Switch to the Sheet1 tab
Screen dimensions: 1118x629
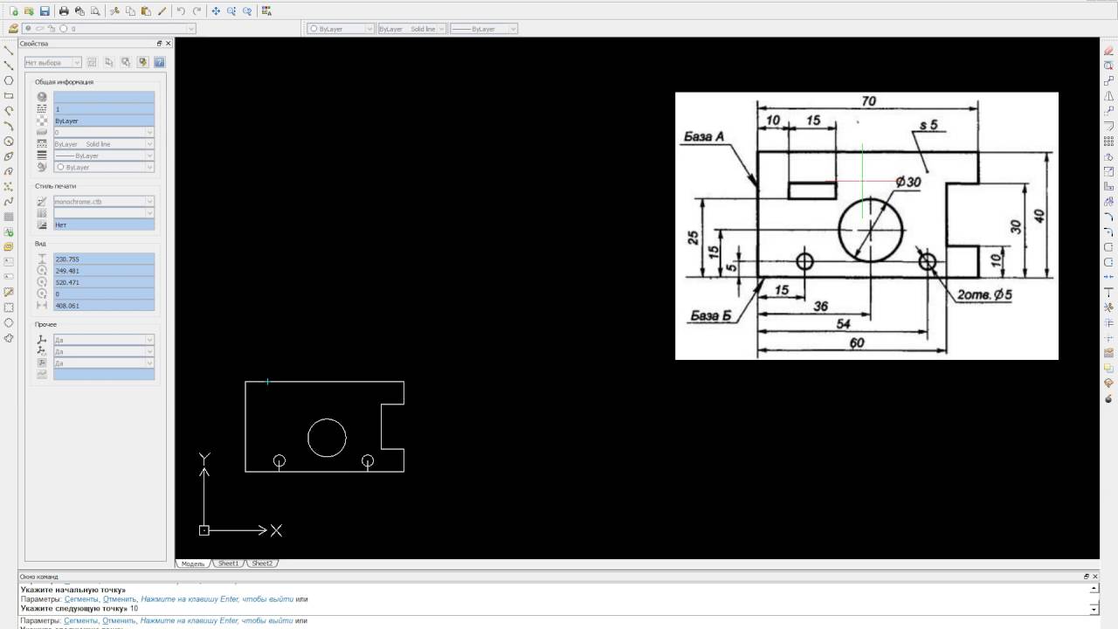click(x=228, y=563)
